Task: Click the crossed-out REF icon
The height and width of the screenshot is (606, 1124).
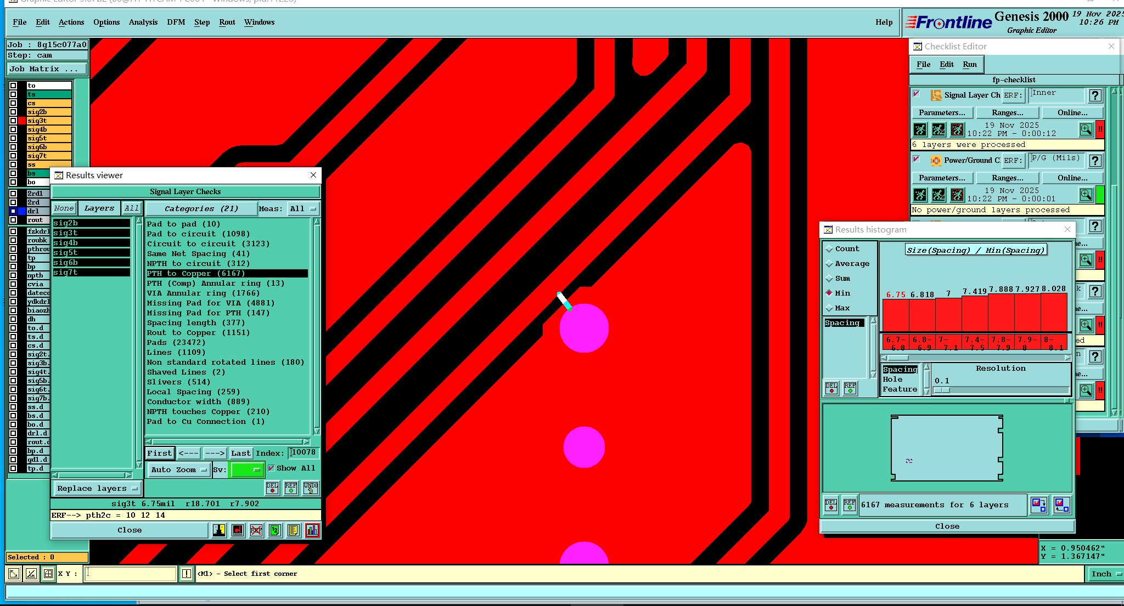Action: pyautogui.click(x=256, y=530)
